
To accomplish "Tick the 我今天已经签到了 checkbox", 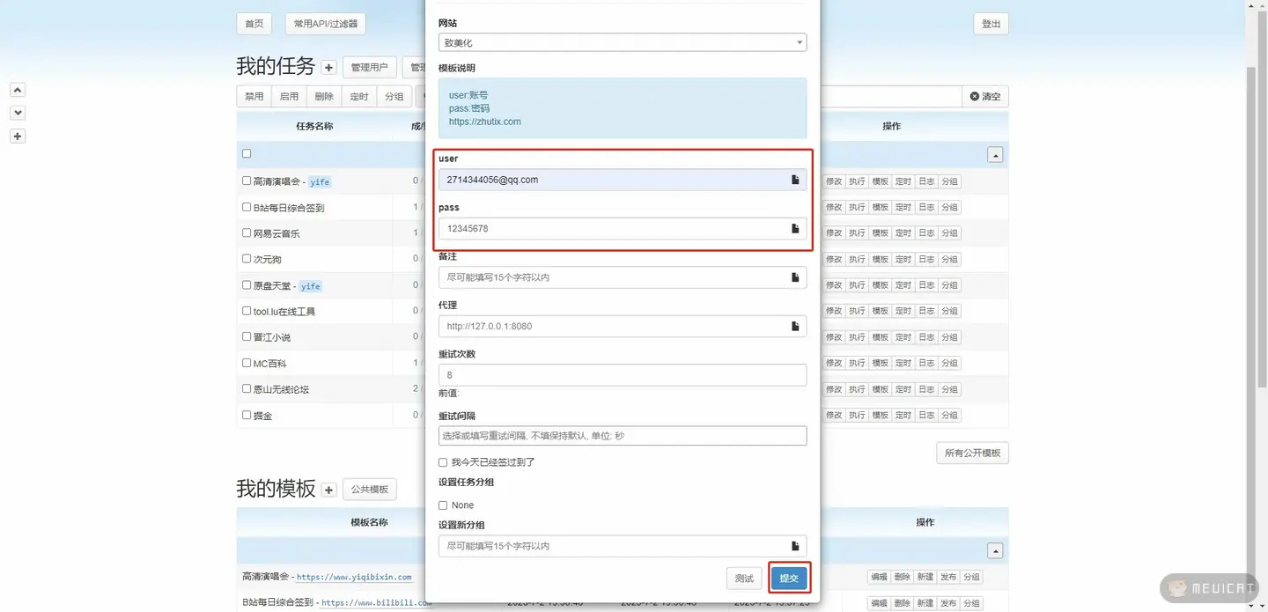I will tap(443, 462).
